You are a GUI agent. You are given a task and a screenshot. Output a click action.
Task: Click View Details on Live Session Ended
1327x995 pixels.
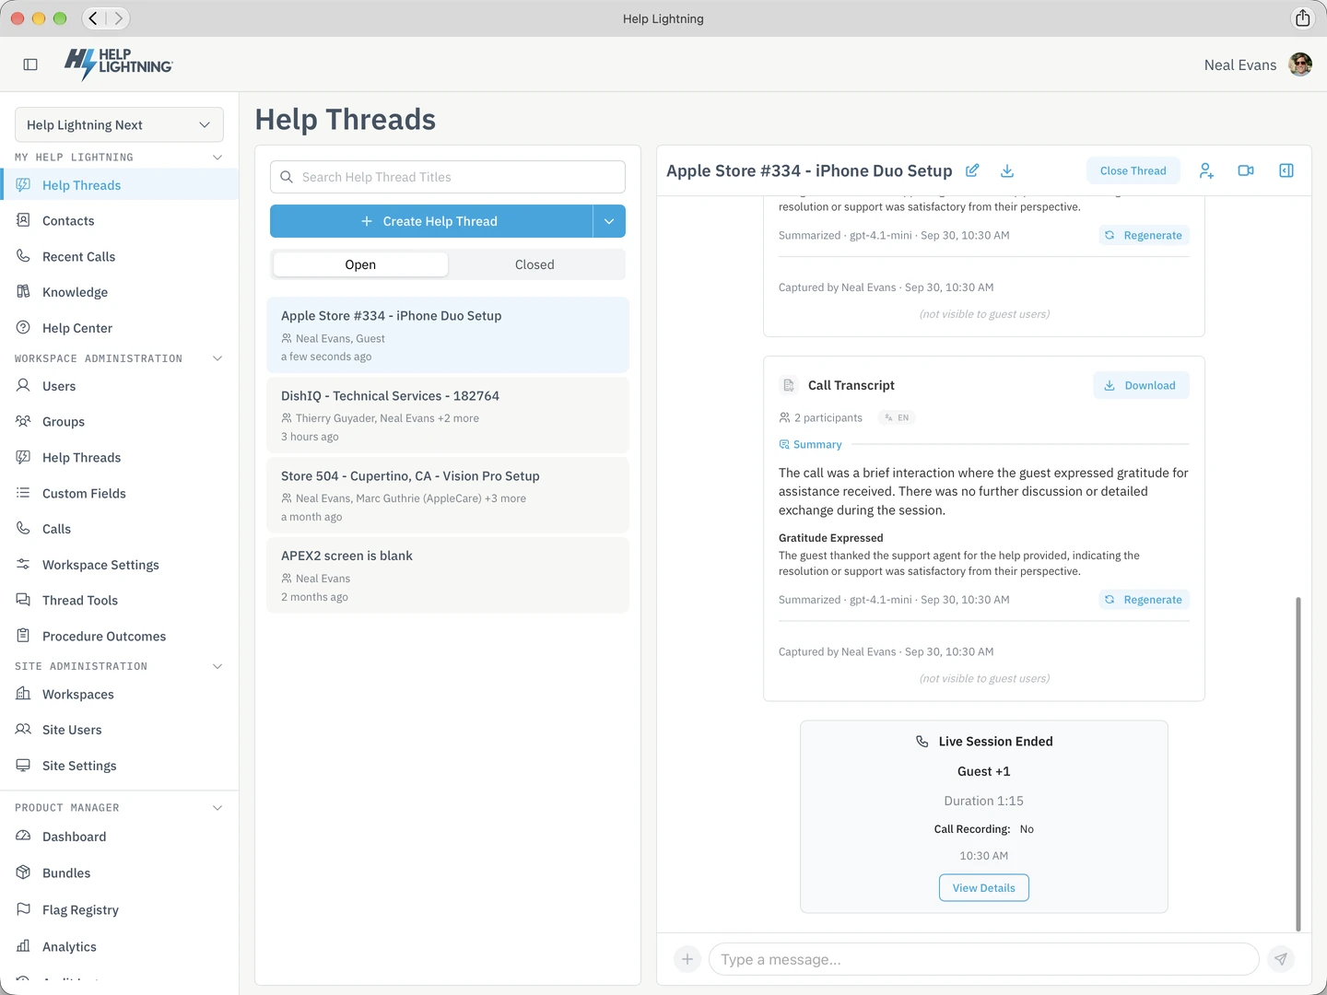tap(984, 888)
